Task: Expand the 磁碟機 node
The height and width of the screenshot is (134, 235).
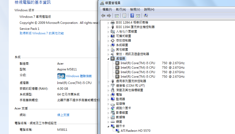Action: [x=108, y=104]
